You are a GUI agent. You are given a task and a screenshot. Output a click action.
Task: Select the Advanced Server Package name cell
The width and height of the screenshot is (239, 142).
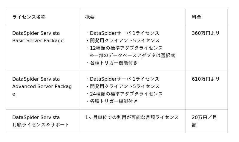pos(42,86)
